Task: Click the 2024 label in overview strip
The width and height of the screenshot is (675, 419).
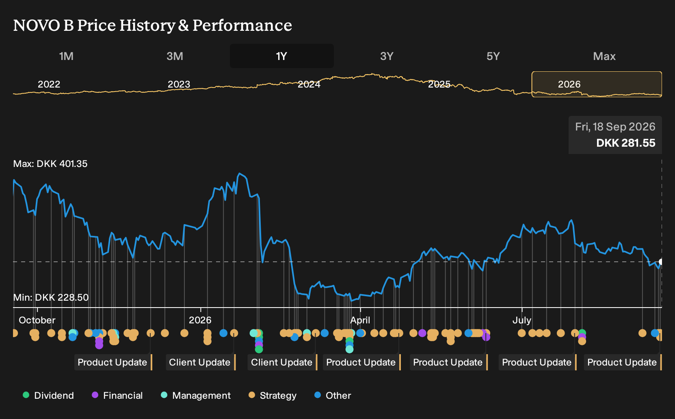Action: click(x=309, y=84)
